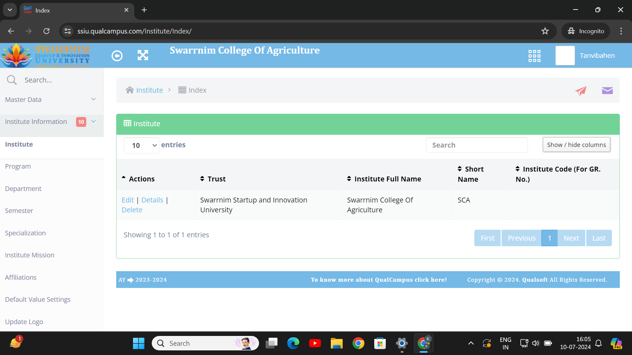
Task: Open the Windows Start menu
Action: (x=139, y=343)
